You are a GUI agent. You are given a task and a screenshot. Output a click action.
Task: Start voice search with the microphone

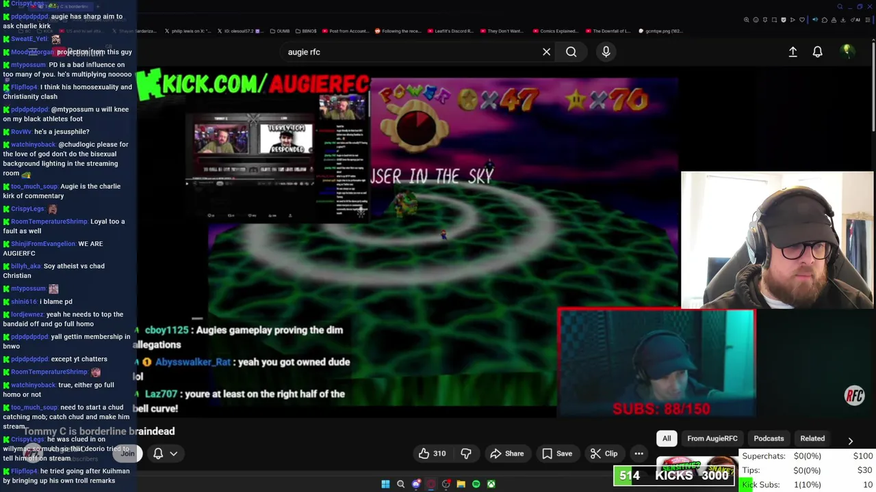click(606, 52)
